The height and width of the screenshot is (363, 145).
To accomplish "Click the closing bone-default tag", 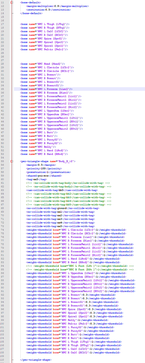I will point(31,13).
